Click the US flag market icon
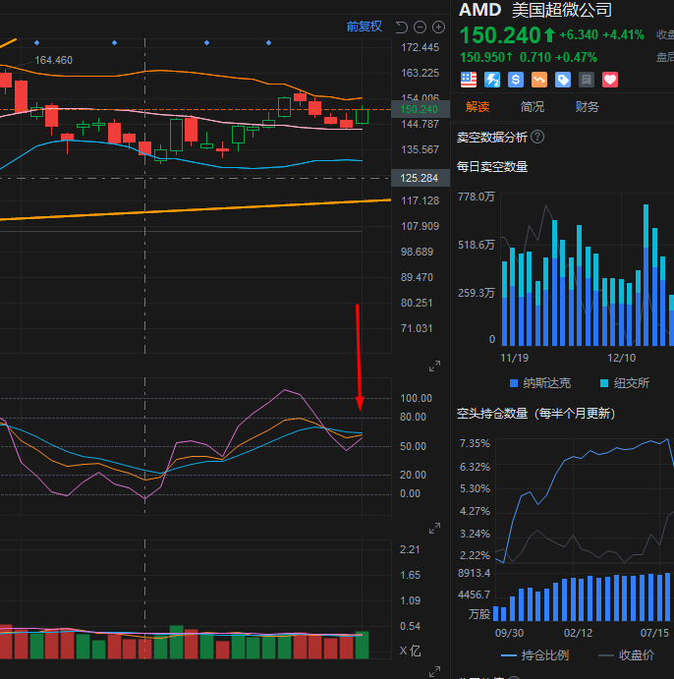Image resolution: width=674 pixels, height=679 pixels. tap(469, 80)
